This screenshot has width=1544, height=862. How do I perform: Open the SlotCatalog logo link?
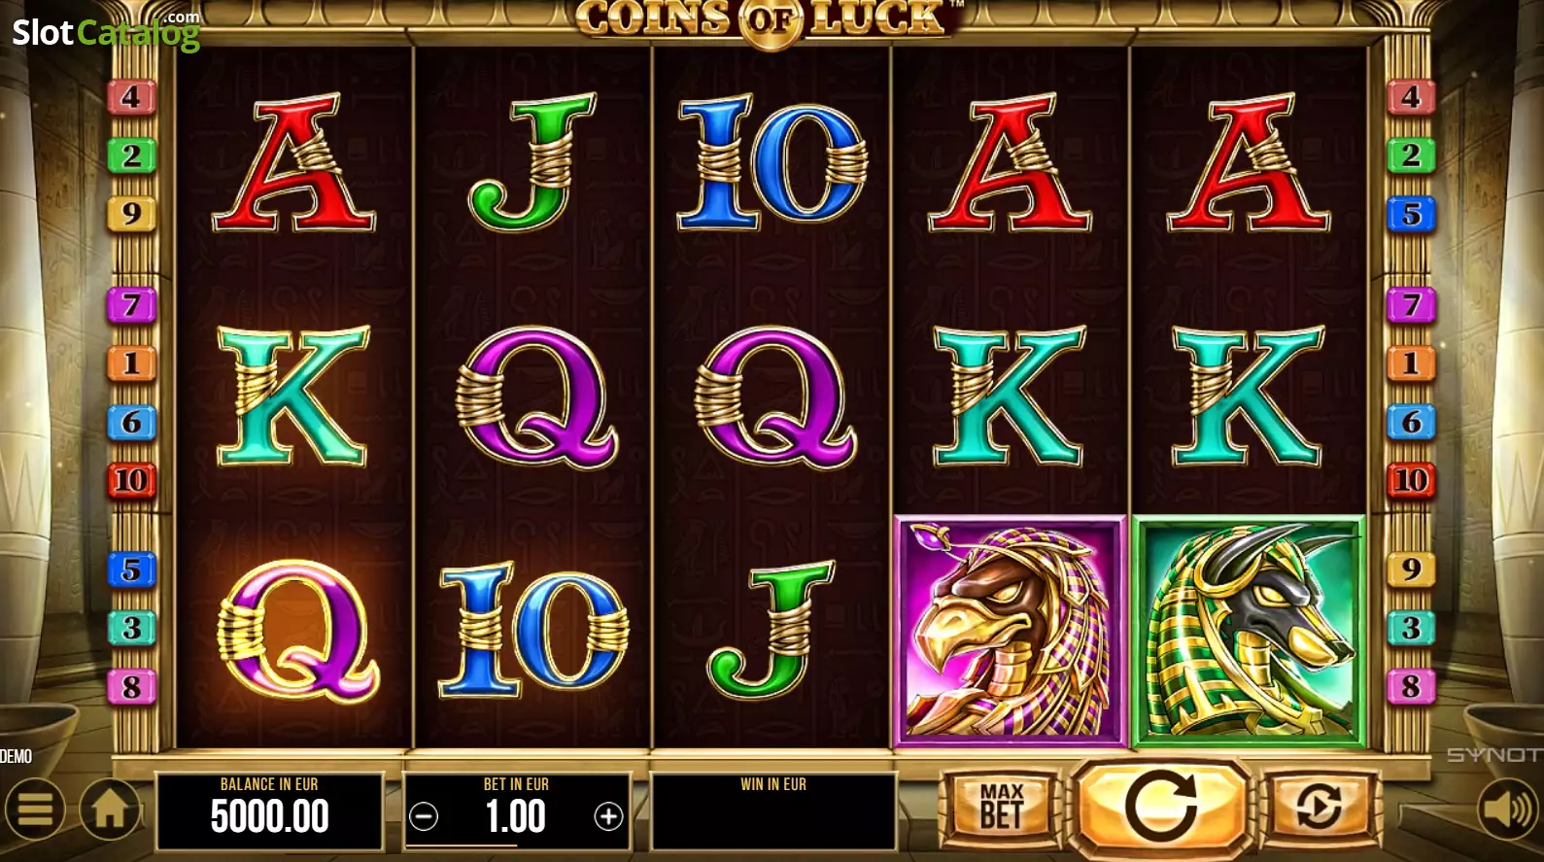click(x=106, y=31)
